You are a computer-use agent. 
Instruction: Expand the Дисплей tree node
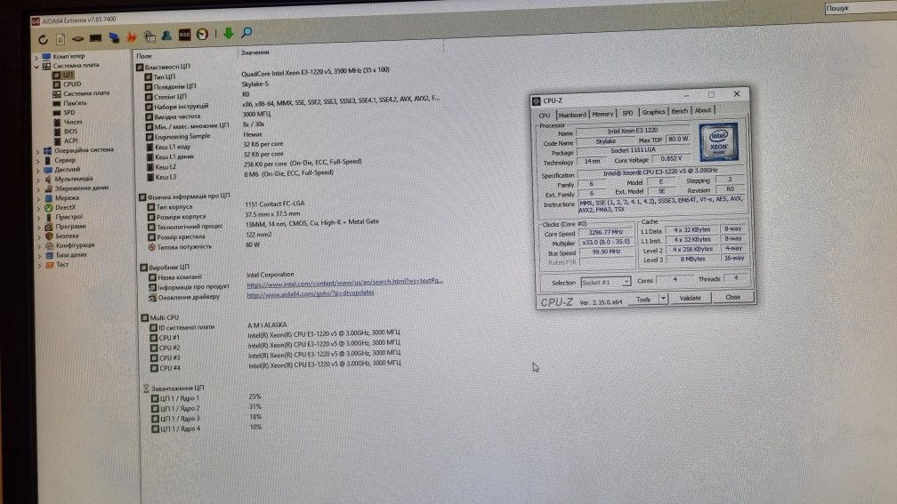[38, 171]
